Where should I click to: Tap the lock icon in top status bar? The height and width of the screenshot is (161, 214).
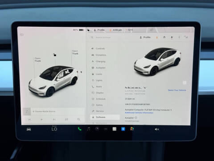pyautogui.click(x=88, y=30)
